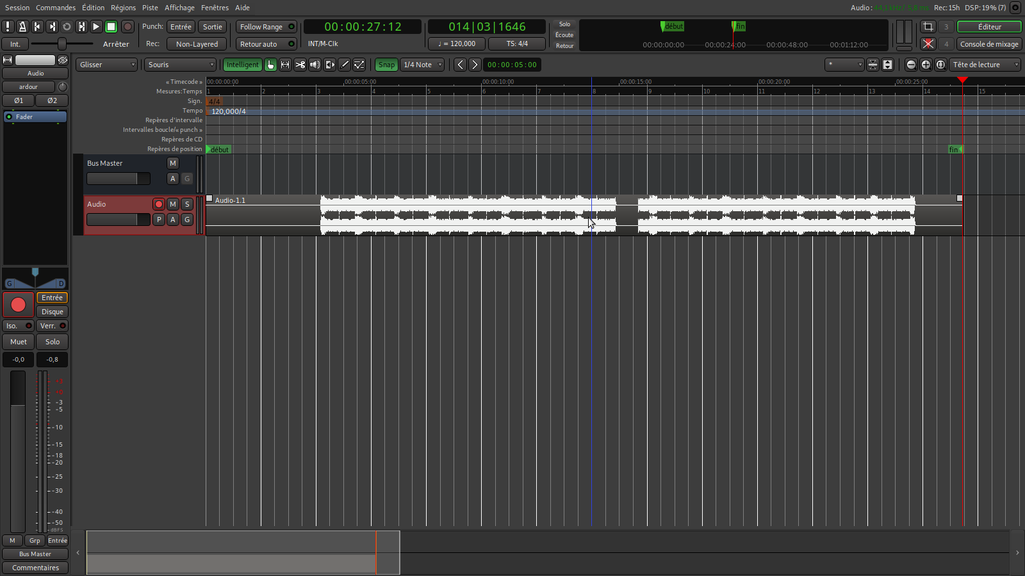Select the Draw pencil tool
Viewport: 1025px width, 576px height.
pyautogui.click(x=344, y=65)
